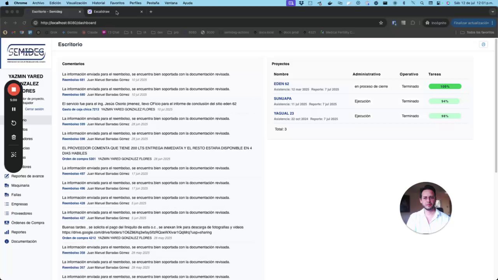Open the EDEN 62 project link
This screenshot has height=280, width=498.
coord(281,84)
